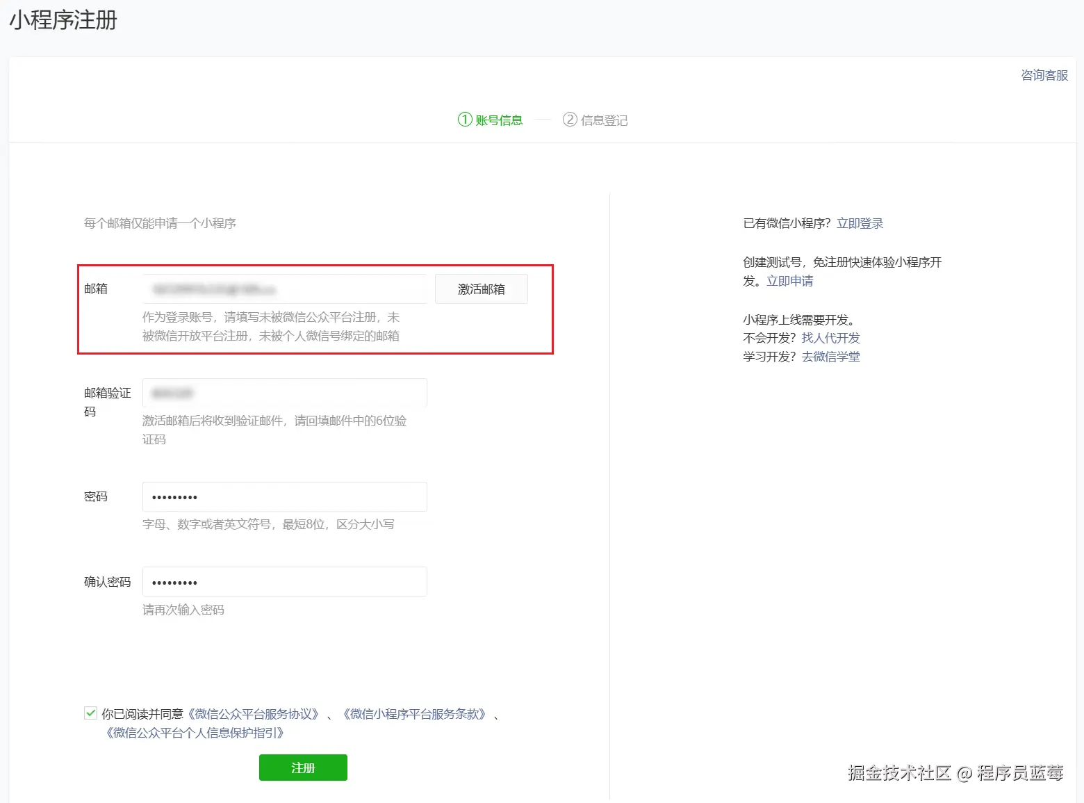Focus the 密码 password field

(x=285, y=496)
